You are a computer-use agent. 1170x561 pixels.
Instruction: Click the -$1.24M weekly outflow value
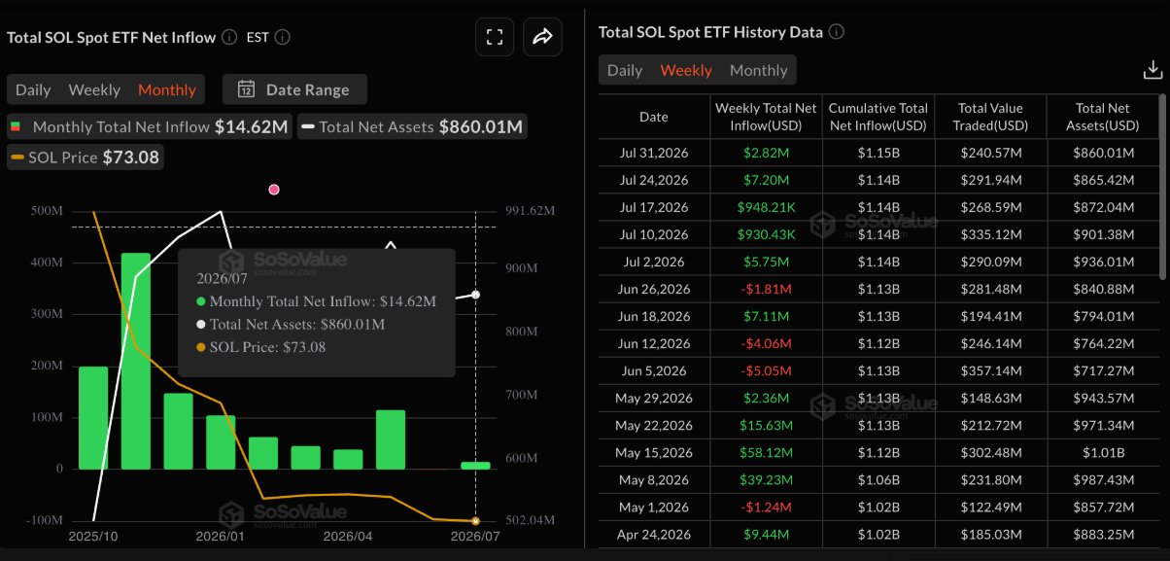point(766,507)
